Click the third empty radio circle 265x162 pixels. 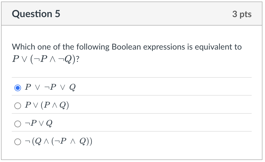[x=17, y=124]
